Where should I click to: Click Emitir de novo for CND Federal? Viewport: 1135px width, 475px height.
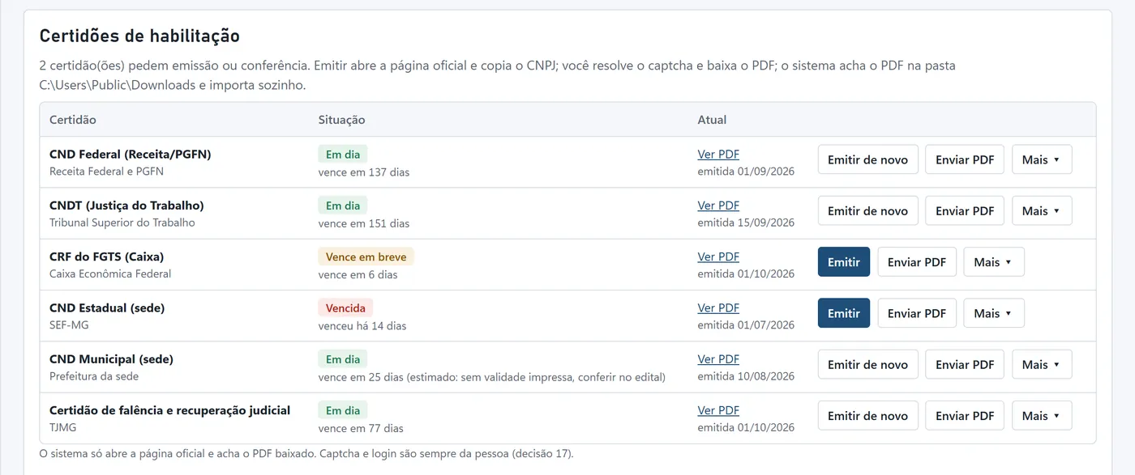tap(867, 159)
